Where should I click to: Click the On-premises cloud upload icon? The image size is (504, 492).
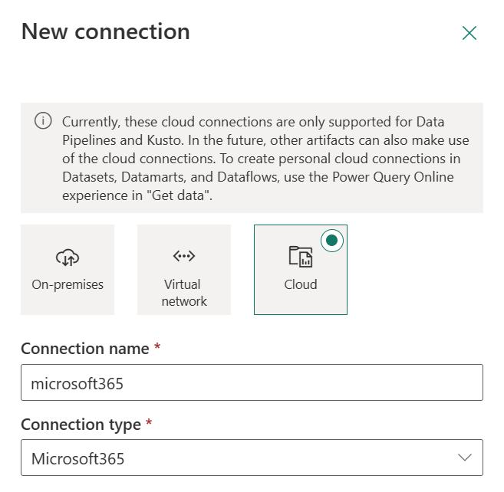point(68,257)
